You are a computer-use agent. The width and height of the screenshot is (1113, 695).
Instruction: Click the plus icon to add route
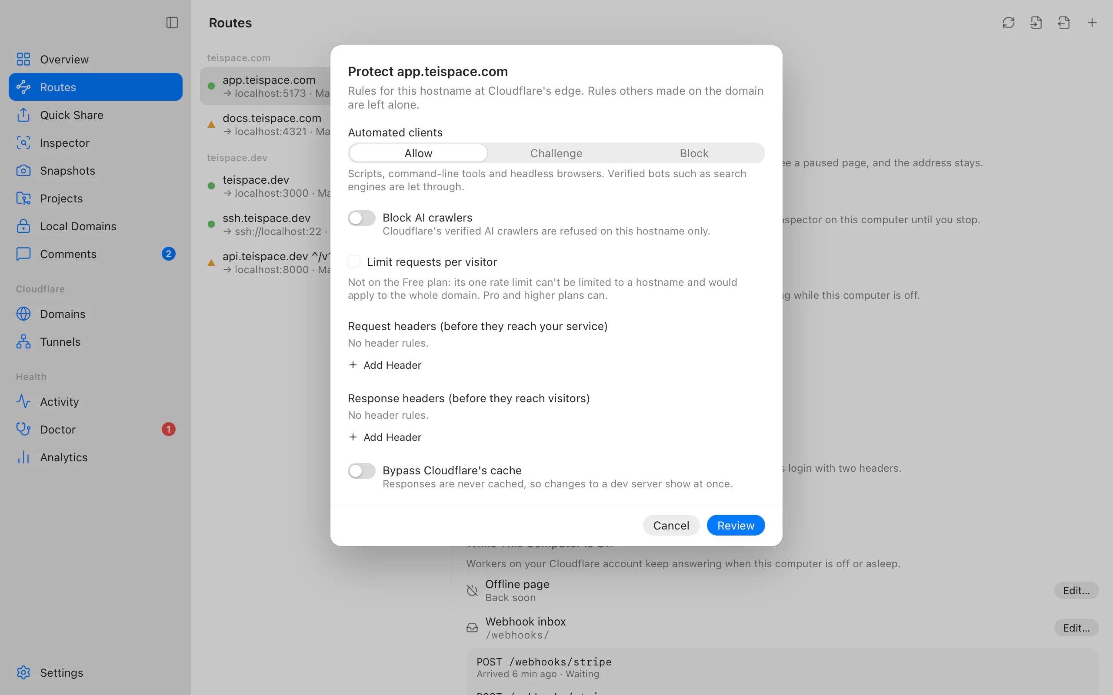1091,23
